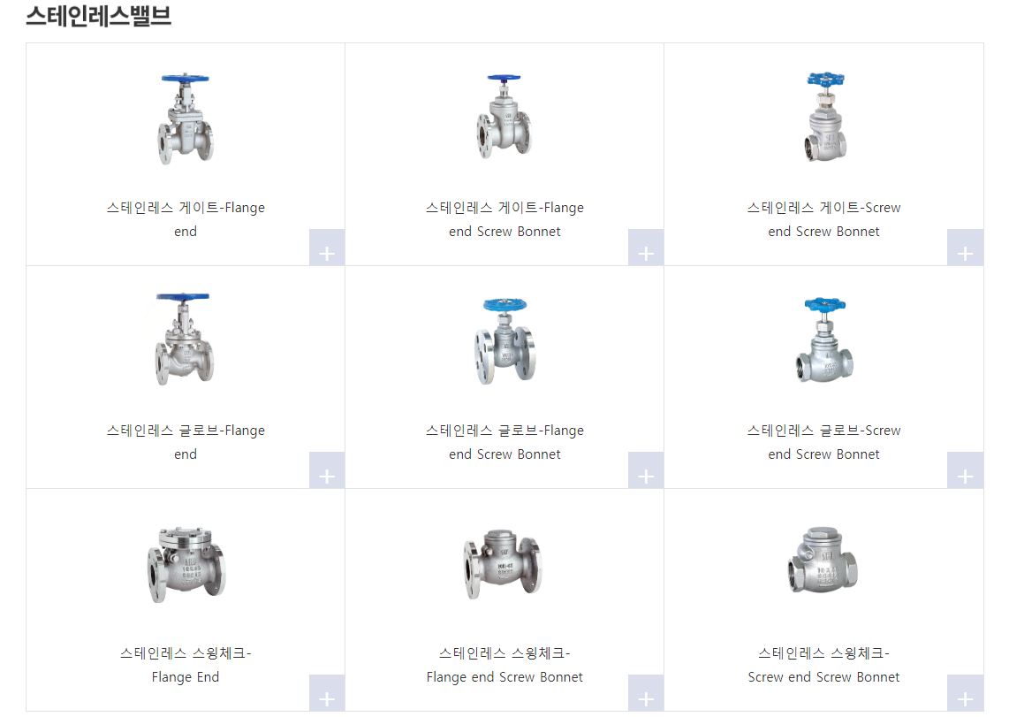Select the 글로브-Flange end valve image
Screen dimensions: 1009x717
pyautogui.click(x=184, y=339)
